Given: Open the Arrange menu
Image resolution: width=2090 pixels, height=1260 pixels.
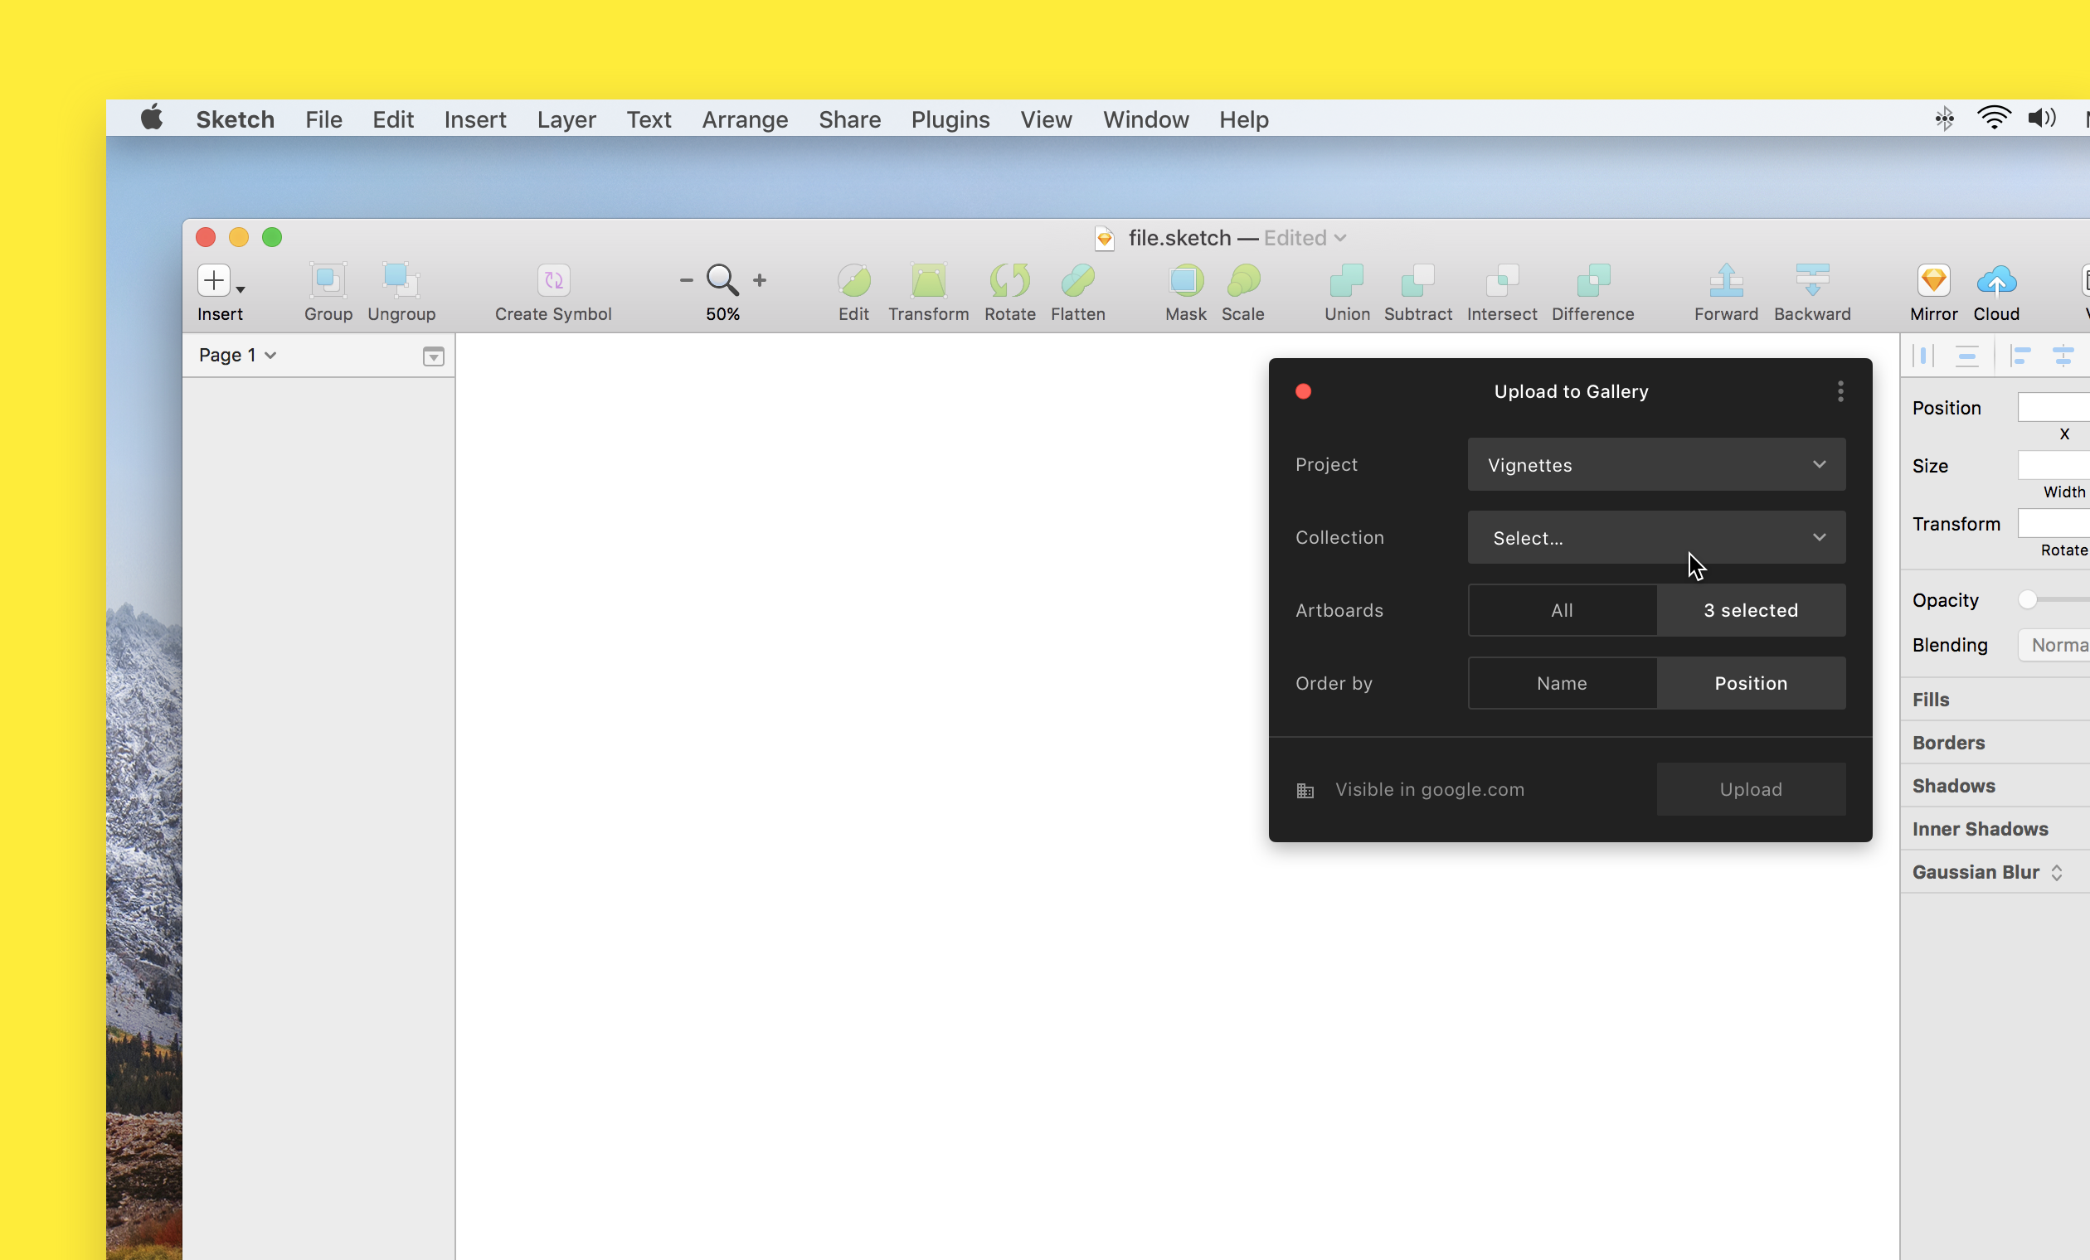Looking at the screenshot, I should pyautogui.click(x=745, y=119).
